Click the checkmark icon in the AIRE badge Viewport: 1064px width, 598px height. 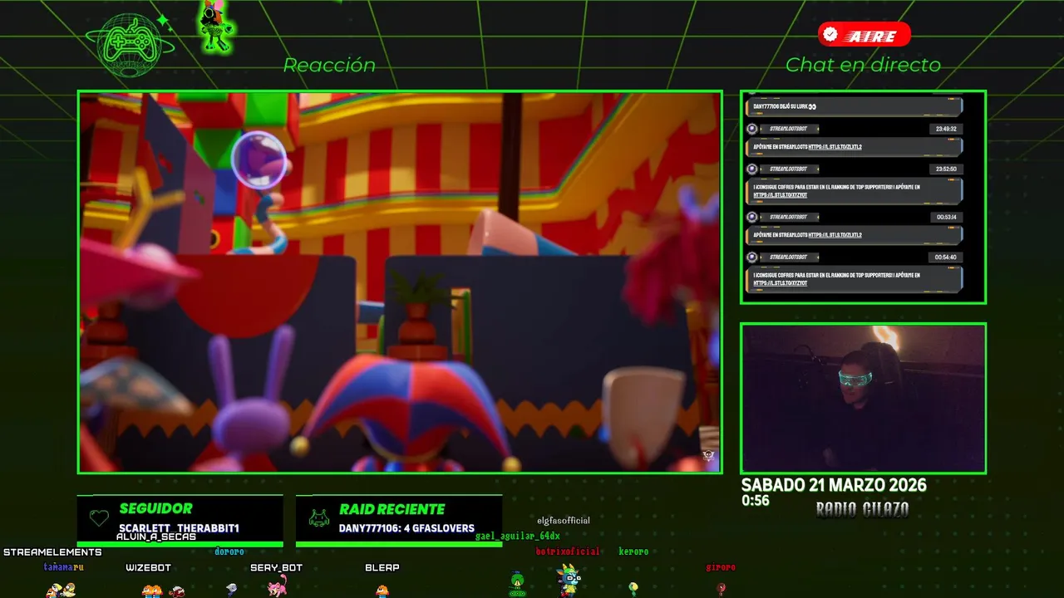click(x=830, y=35)
